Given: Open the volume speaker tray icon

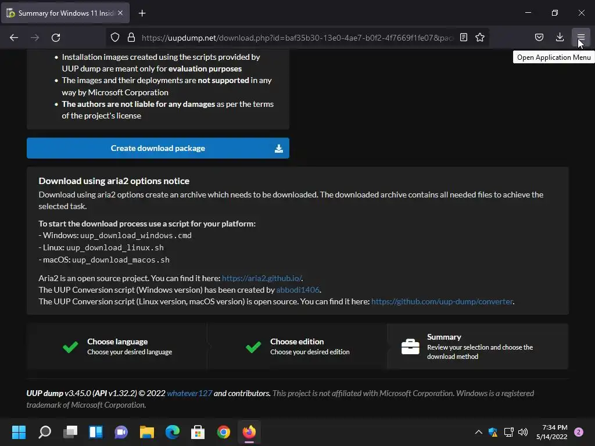Looking at the screenshot, I should pyautogui.click(x=523, y=432).
